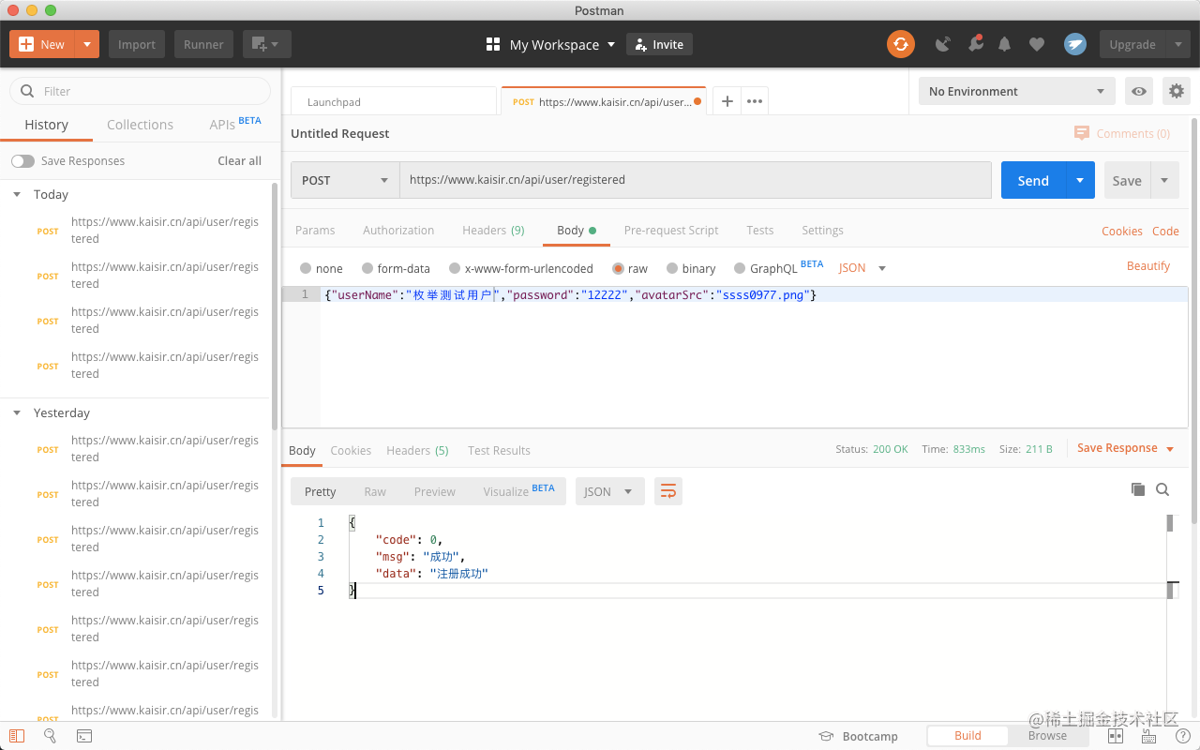The width and height of the screenshot is (1200, 750).
Task: Open the Send button dropdown arrow
Action: 1080,180
